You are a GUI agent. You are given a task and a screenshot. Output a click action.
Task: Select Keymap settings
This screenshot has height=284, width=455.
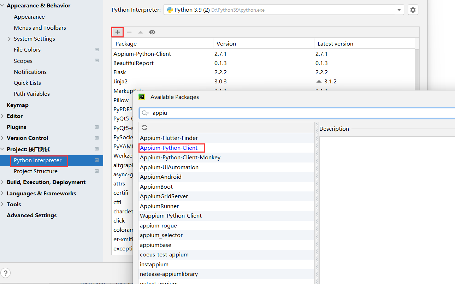pyautogui.click(x=18, y=105)
